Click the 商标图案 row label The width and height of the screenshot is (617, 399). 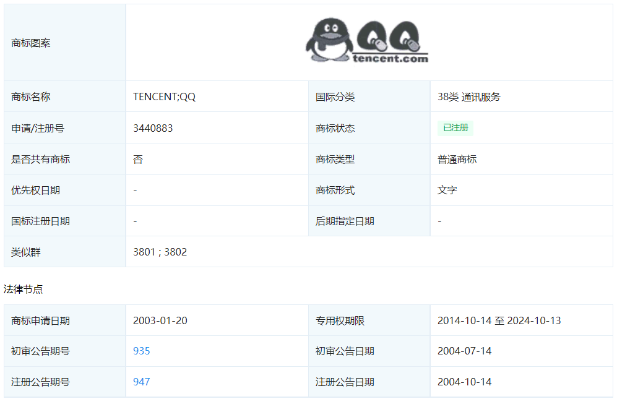31,43
